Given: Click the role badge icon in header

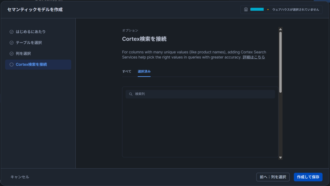Looking at the screenshot, I should 246,9.
